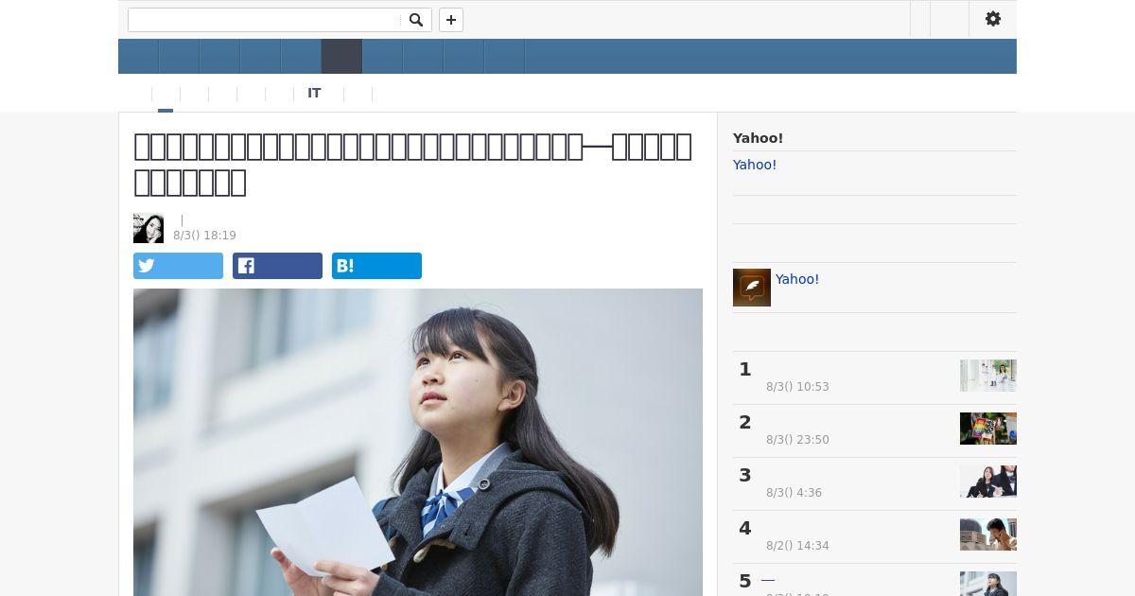
Task: Open ranking item 1 dated 8/3 10:53
Action: [x=875, y=377]
